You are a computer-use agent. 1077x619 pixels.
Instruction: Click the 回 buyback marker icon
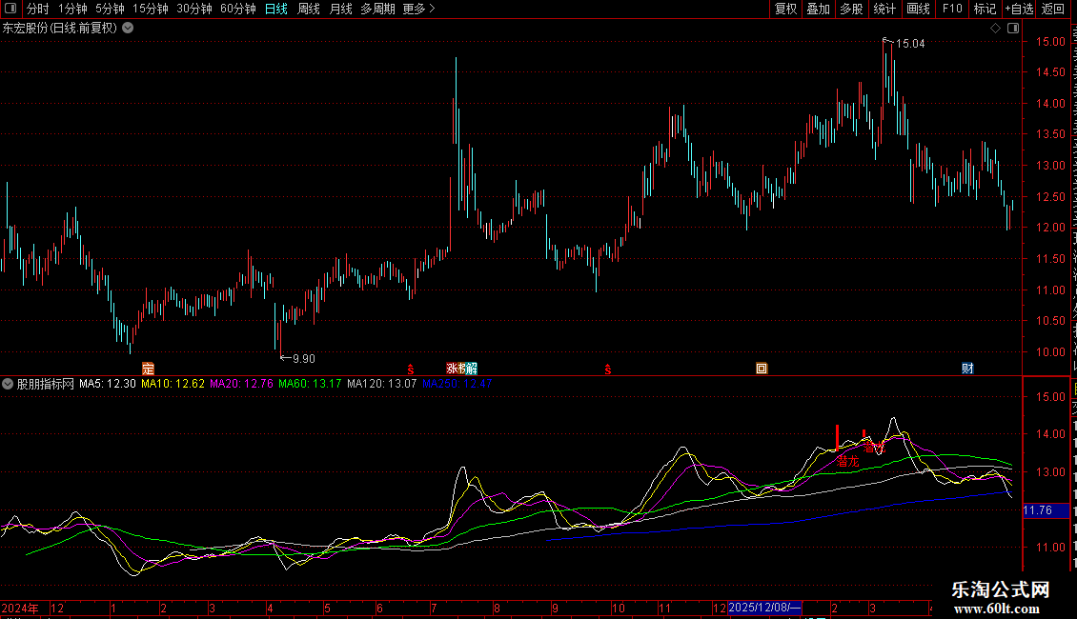[x=761, y=369]
